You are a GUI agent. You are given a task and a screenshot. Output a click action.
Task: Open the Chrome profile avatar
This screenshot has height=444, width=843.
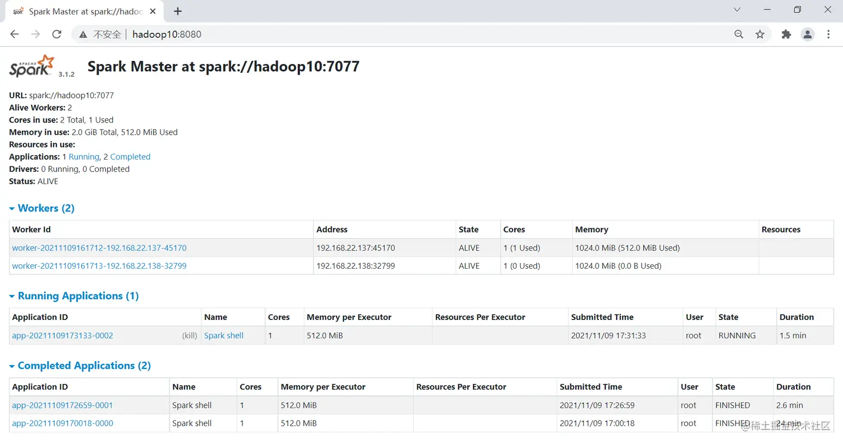(x=807, y=34)
